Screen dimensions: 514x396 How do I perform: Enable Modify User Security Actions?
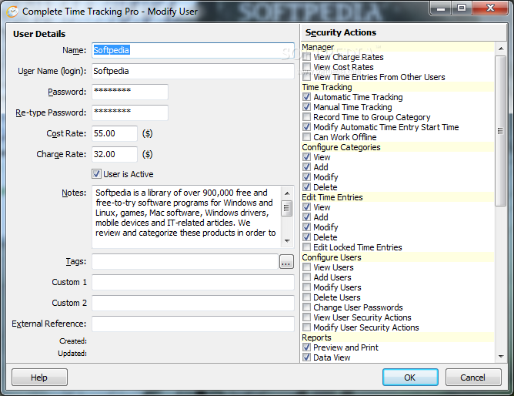tap(306, 327)
